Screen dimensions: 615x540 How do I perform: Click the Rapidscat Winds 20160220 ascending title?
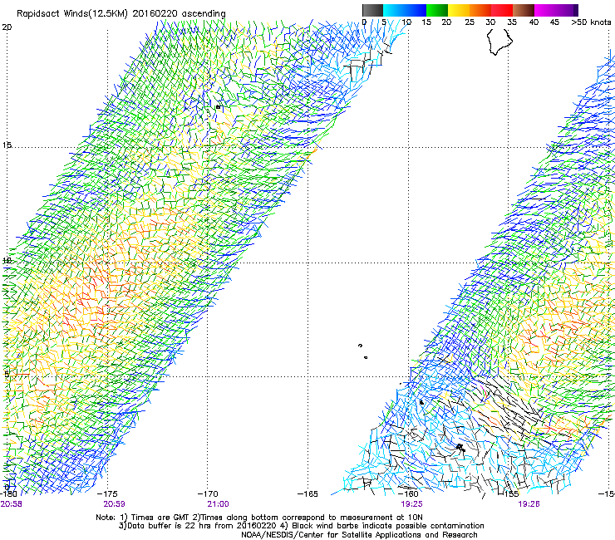[x=121, y=13]
